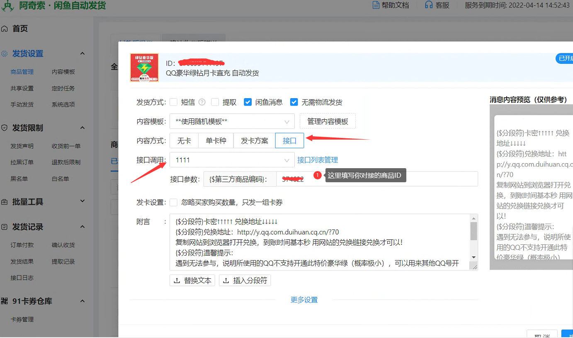Open 手动发货 in sidebar
Screen dimensions: 573x338
coord(22,104)
